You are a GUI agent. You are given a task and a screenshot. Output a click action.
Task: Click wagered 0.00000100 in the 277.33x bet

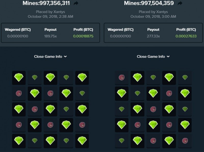(x=120, y=36)
